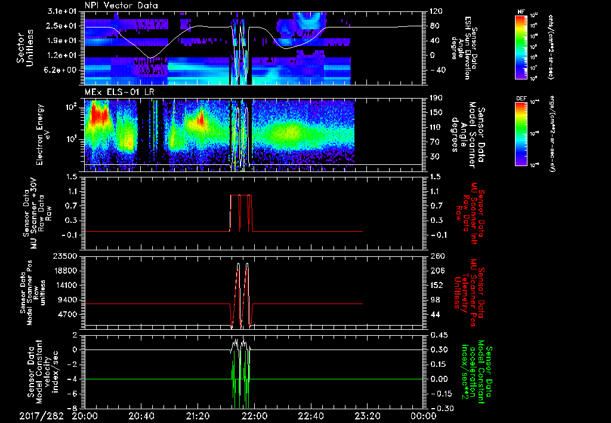This screenshot has height=423, width=611.
Task: Click the 14100 scanner position tick label
Action: 66,285
